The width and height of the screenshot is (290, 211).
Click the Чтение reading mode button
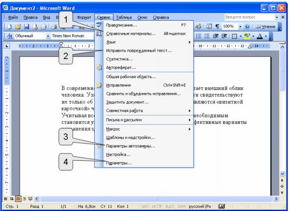(265, 27)
